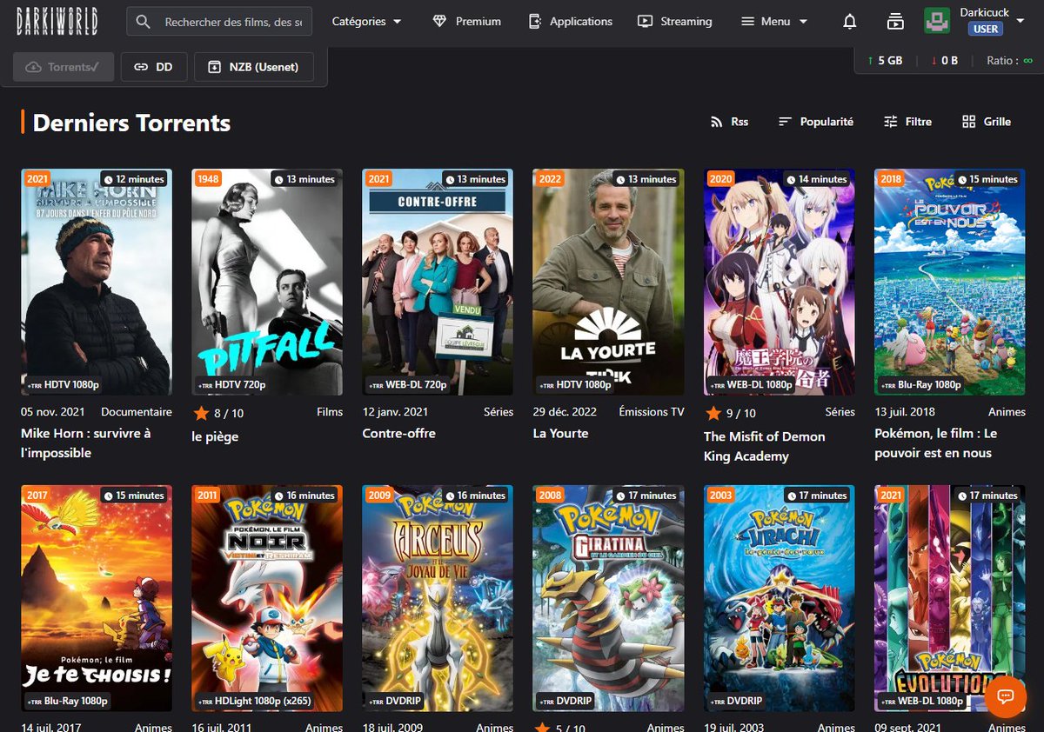Click the USER role badge
This screenshot has height=732, width=1044.
pyautogui.click(x=985, y=29)
